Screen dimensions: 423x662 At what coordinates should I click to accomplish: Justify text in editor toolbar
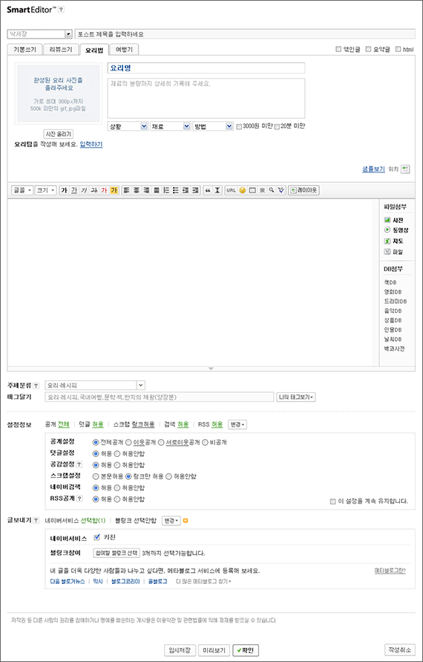pos(156,190)
